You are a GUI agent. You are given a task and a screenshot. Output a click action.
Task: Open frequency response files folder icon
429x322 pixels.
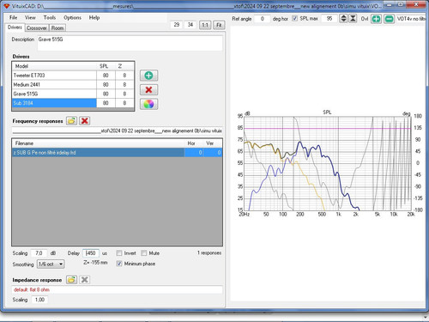[71, 121]
